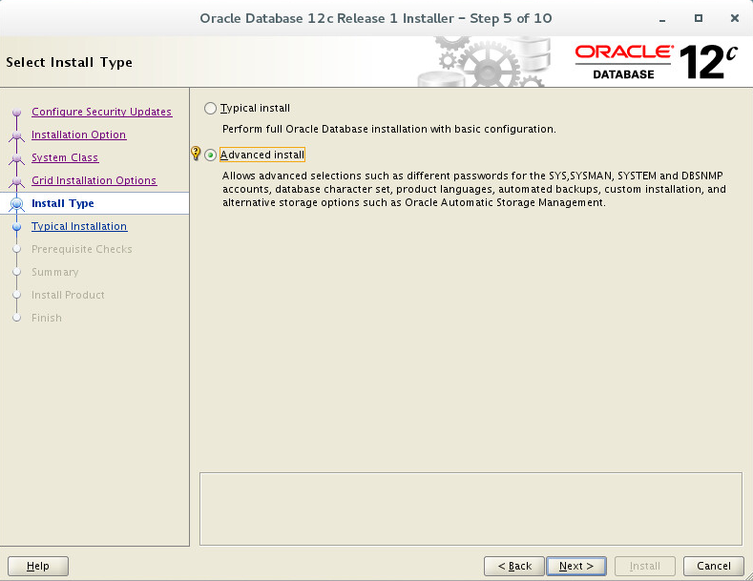Click the Finish step text

47,318
